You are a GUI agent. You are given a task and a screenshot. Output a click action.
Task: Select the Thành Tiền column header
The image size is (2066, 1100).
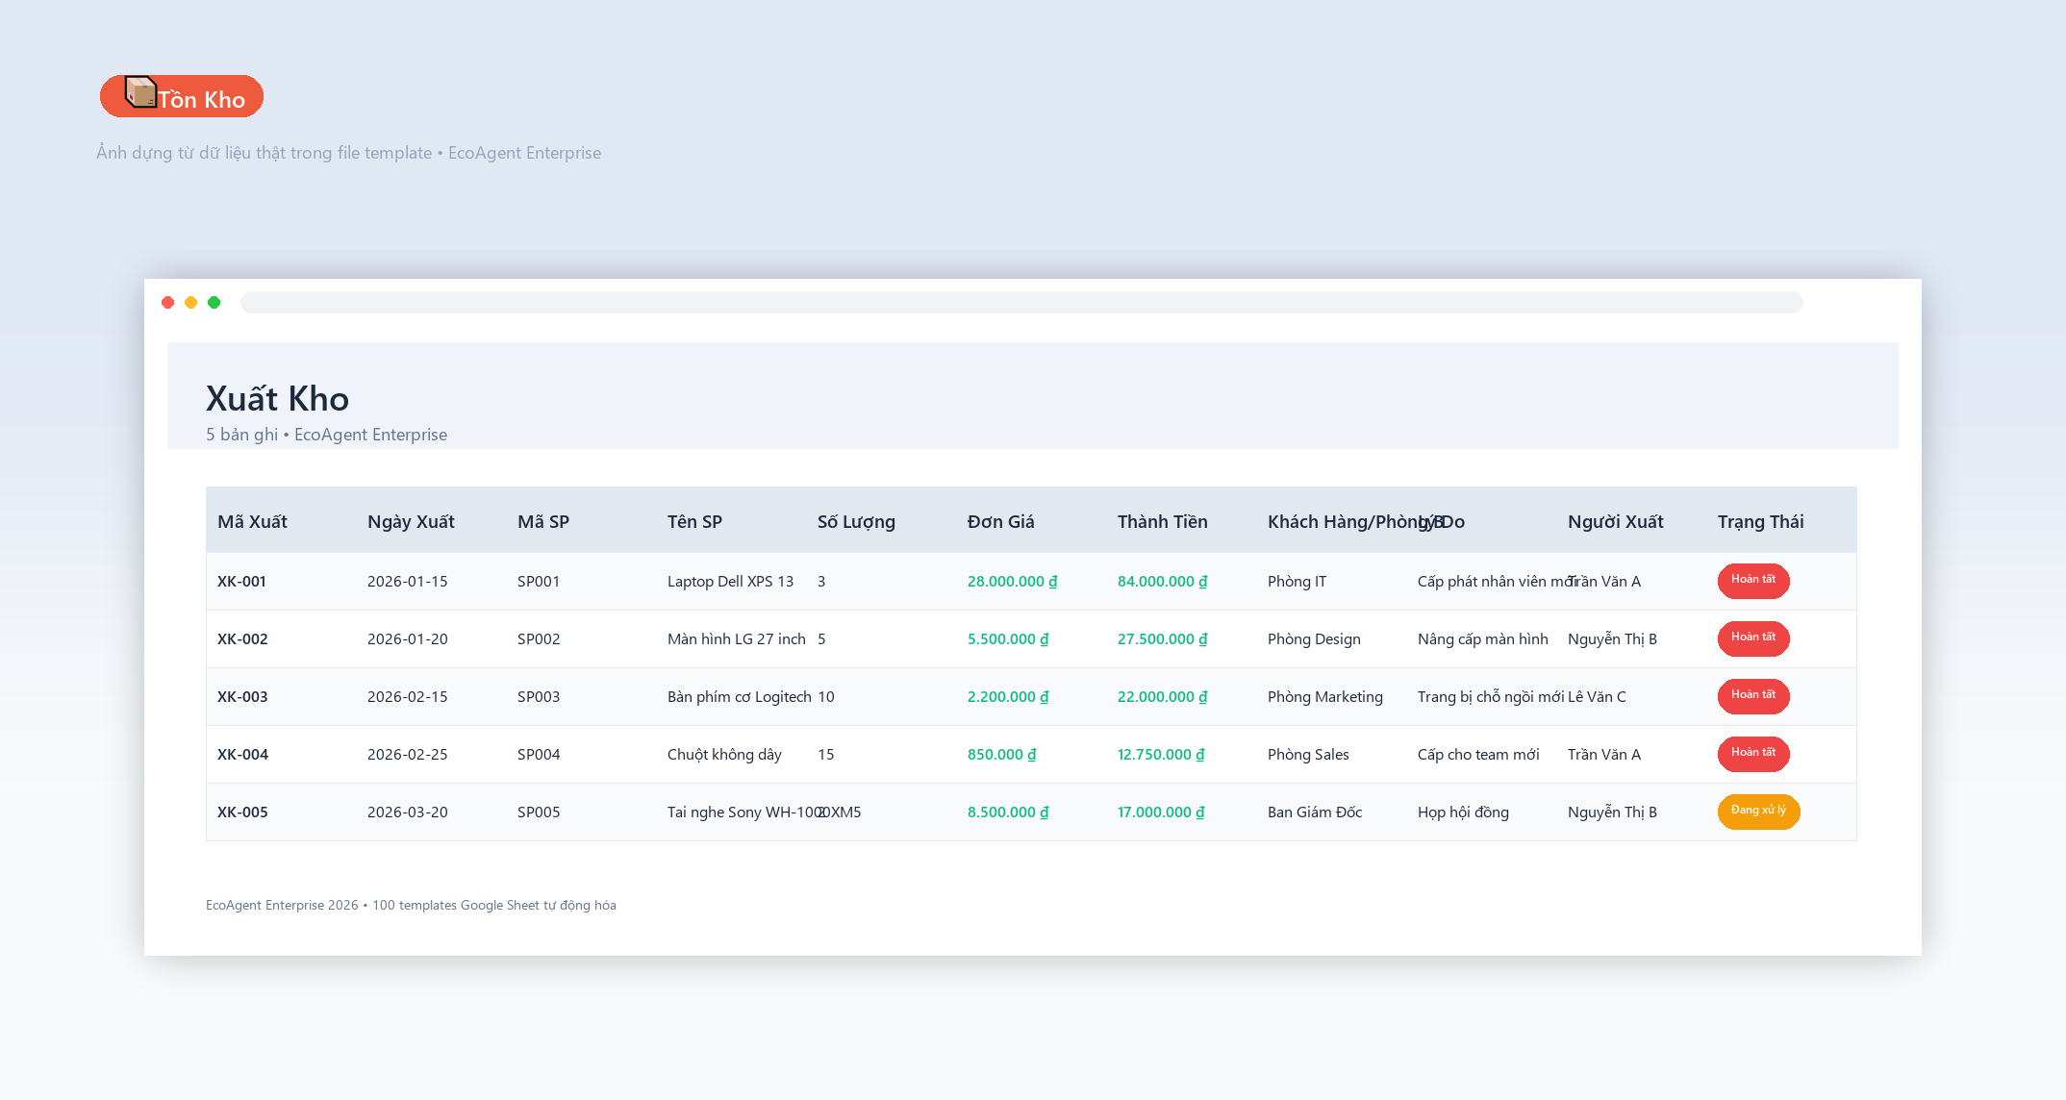pyautogui.click(x=1162, y=521)
